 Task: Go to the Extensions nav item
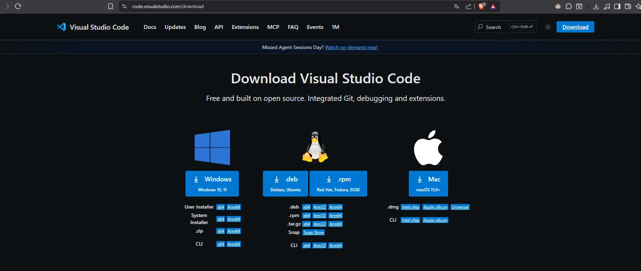(x=245, y=27)
